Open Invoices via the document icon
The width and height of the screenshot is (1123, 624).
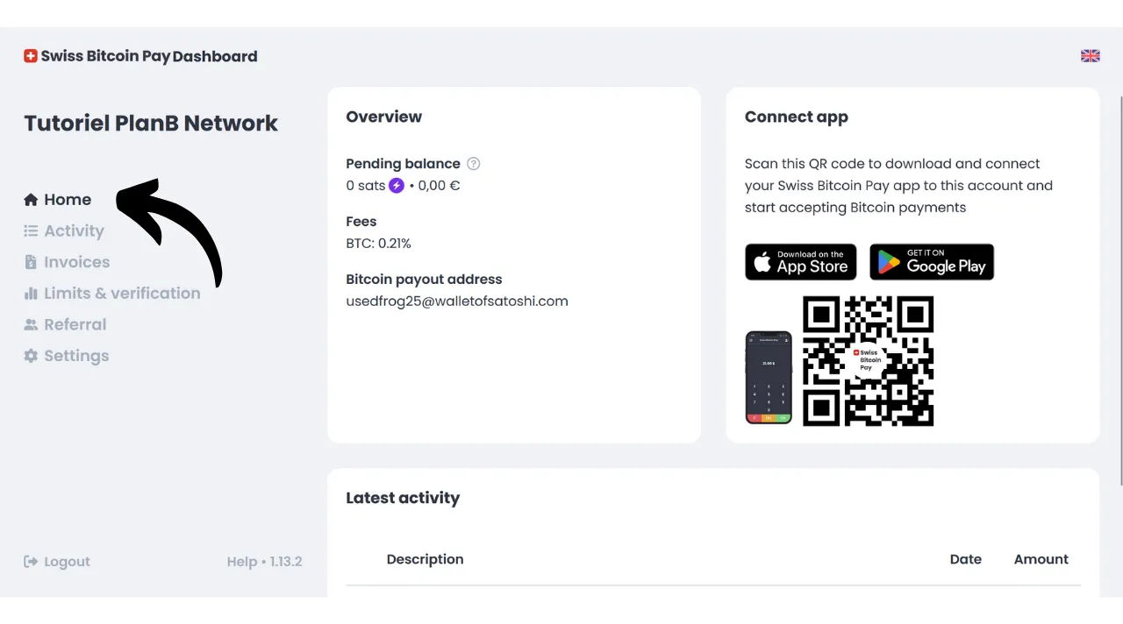31,261
